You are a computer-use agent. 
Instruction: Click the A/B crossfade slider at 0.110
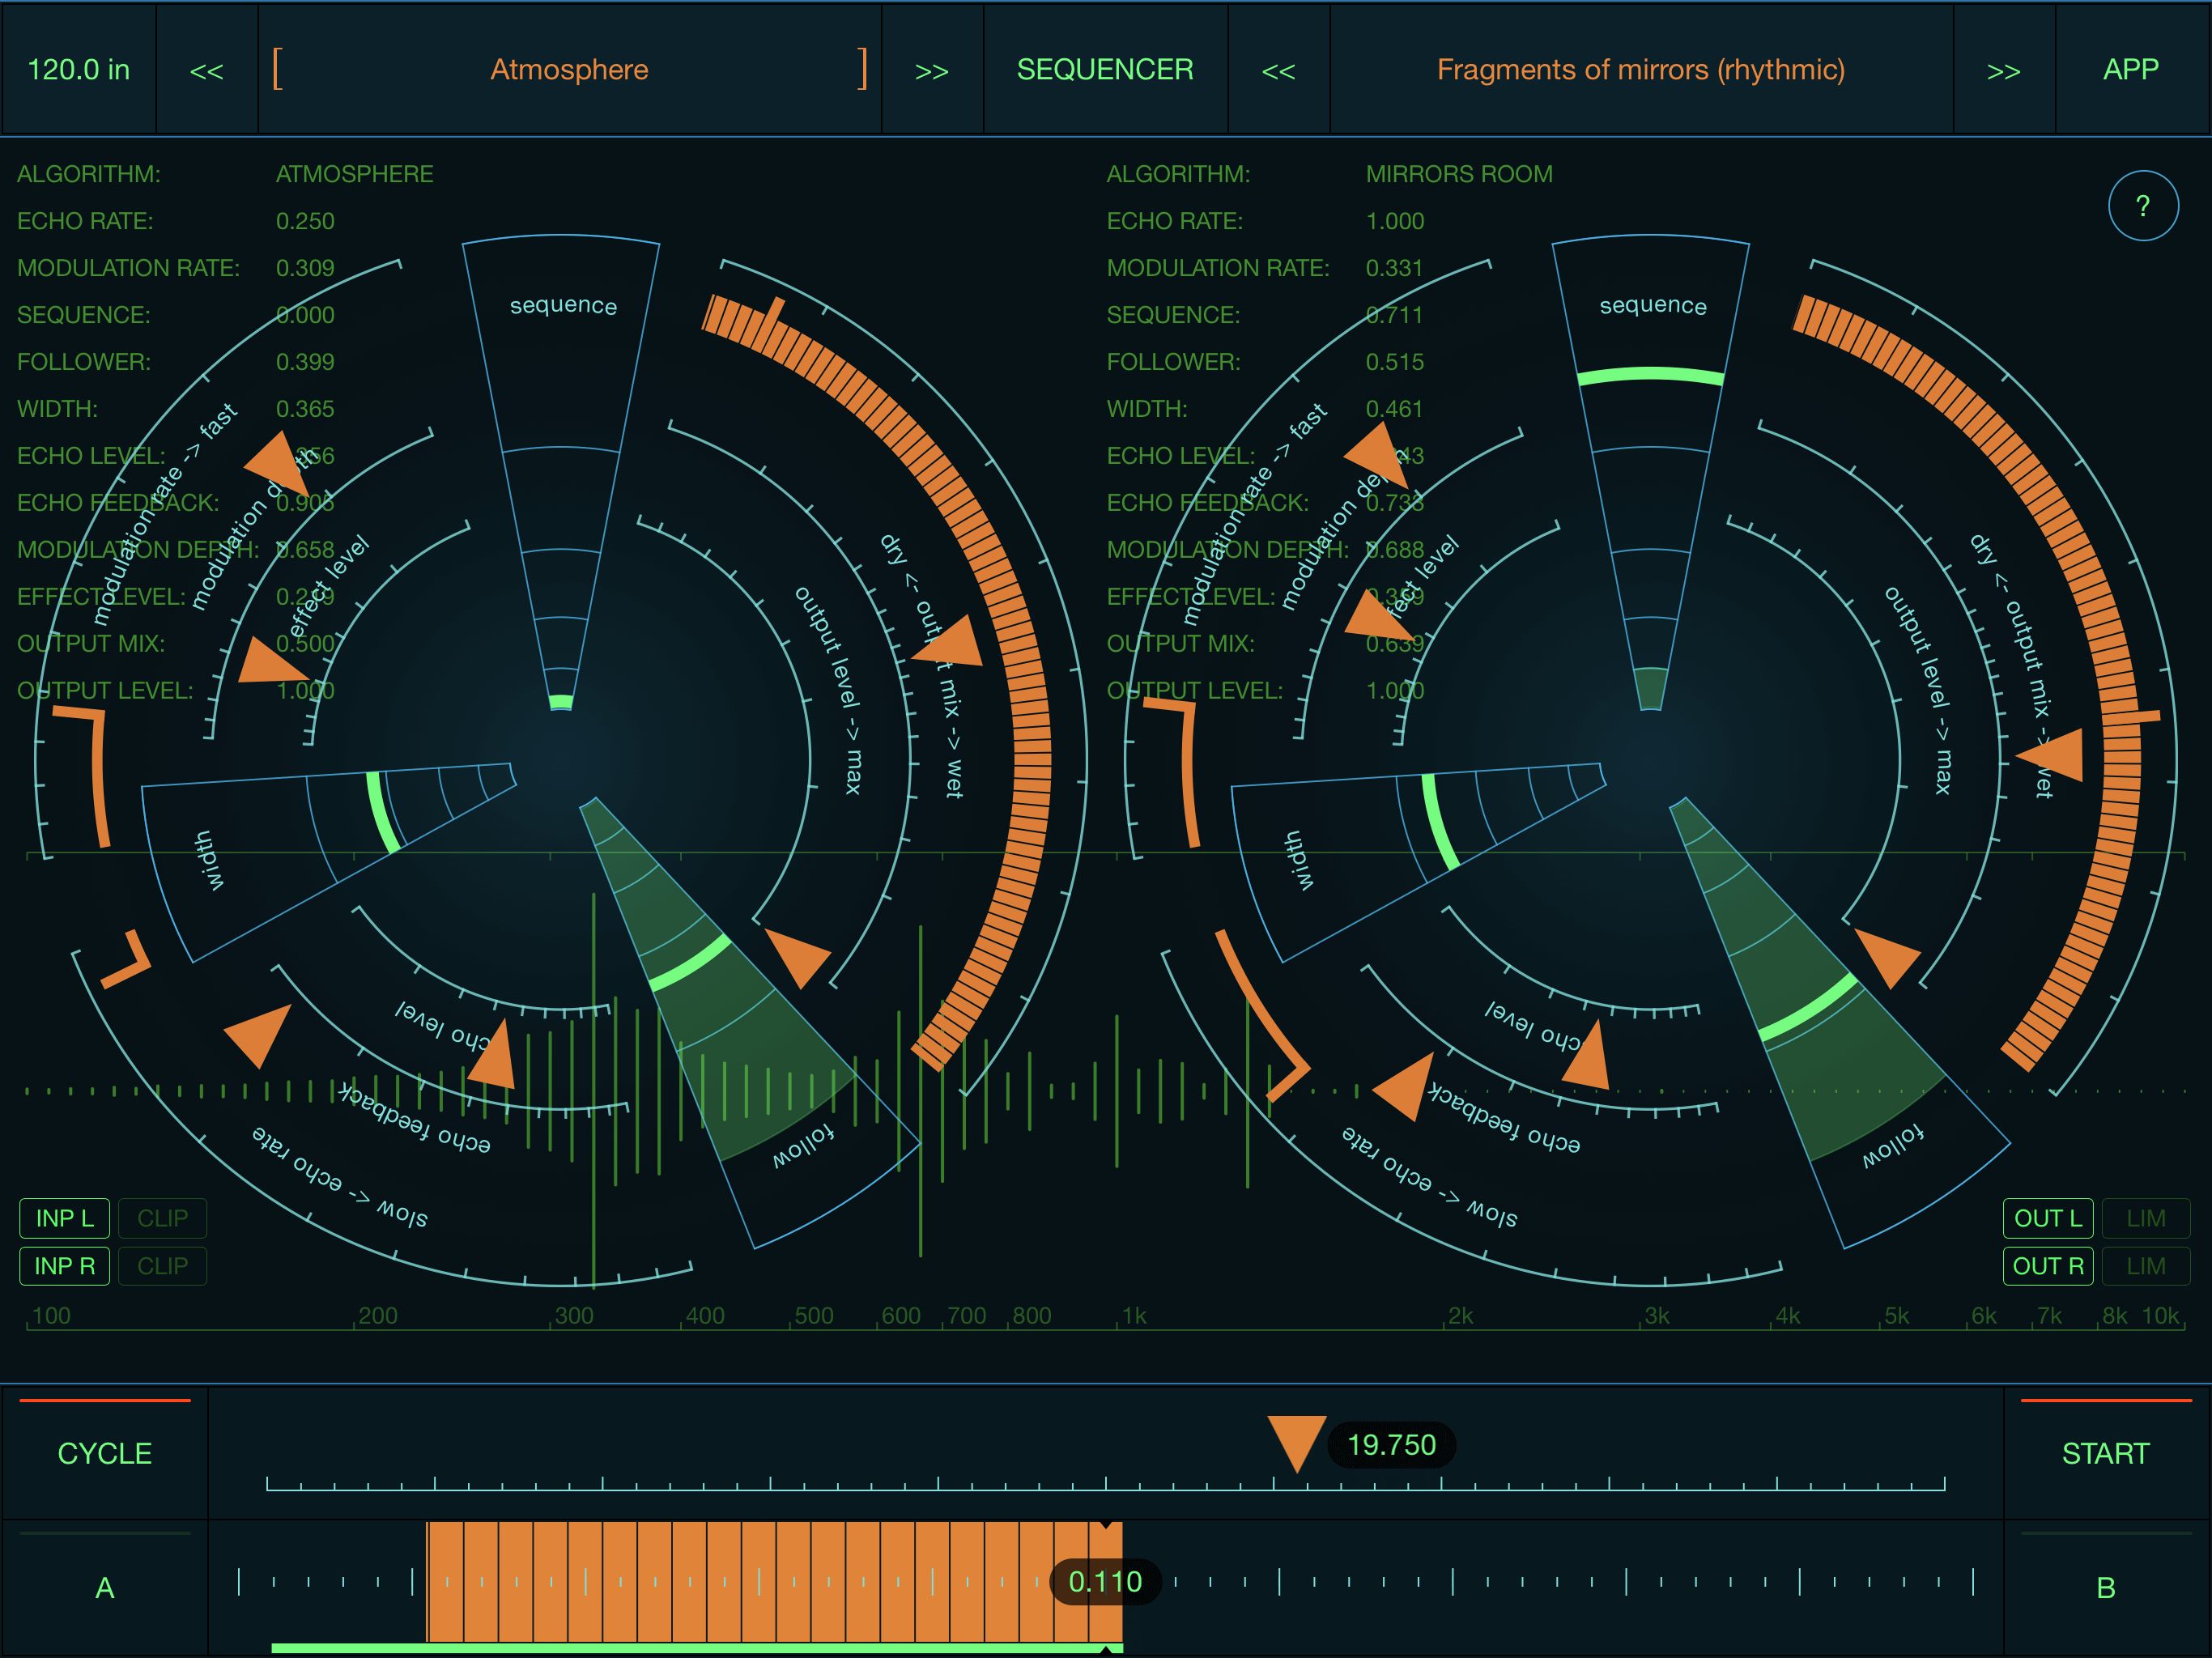click(x=1105, y=1582)
